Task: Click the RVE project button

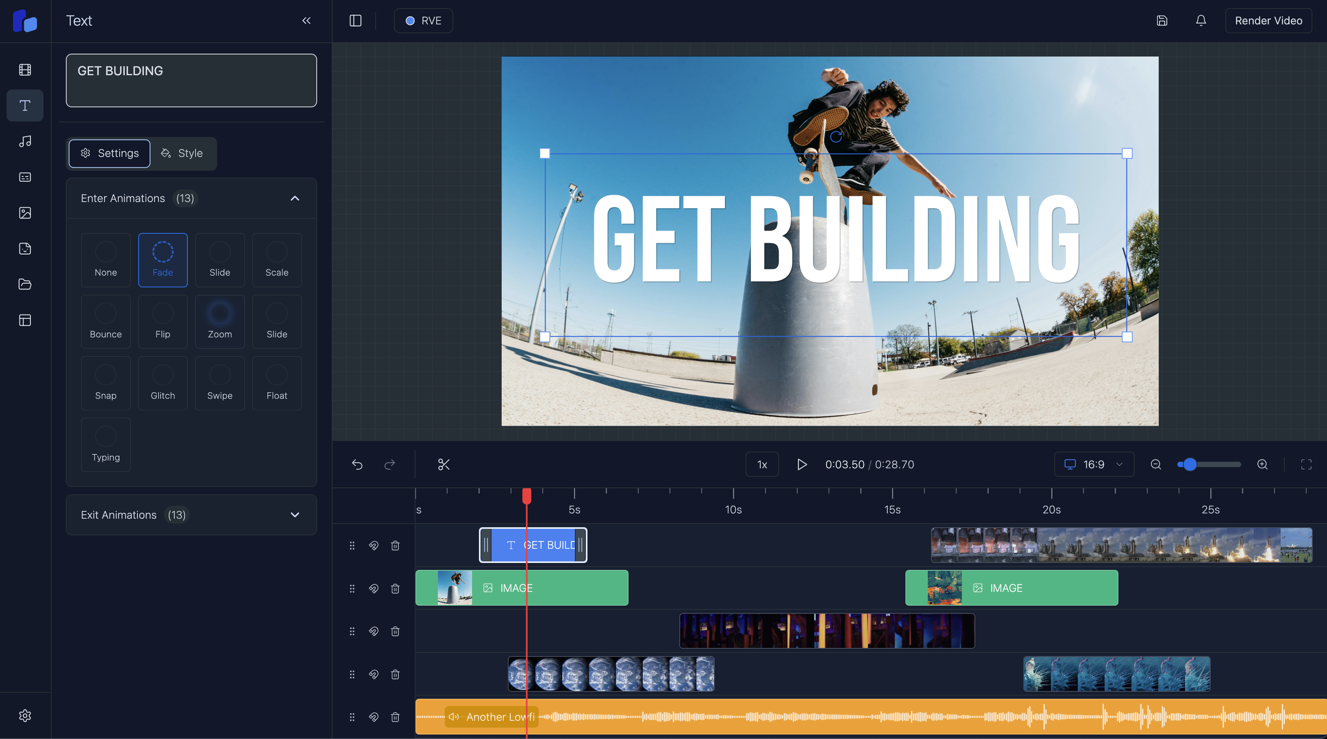Action: (423, 21)
